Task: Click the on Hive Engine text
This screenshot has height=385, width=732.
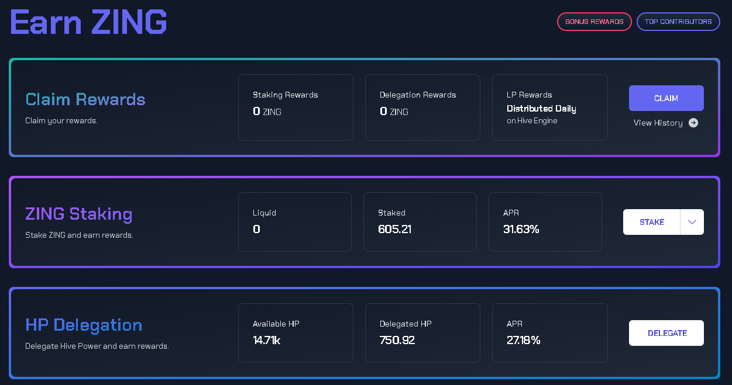Action: point(532,120)
